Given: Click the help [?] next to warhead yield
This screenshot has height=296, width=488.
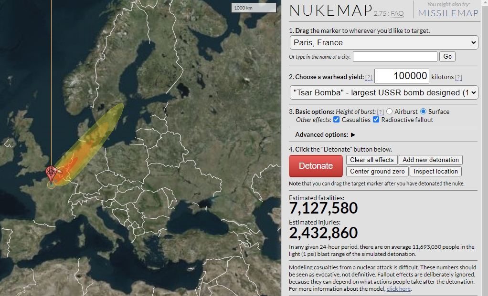Looking at the screenshot, I should (x=369, y=77).
